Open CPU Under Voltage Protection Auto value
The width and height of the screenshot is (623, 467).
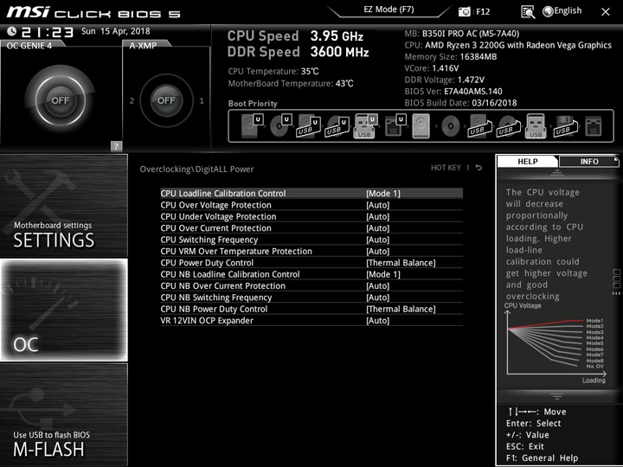pos(378,216)
